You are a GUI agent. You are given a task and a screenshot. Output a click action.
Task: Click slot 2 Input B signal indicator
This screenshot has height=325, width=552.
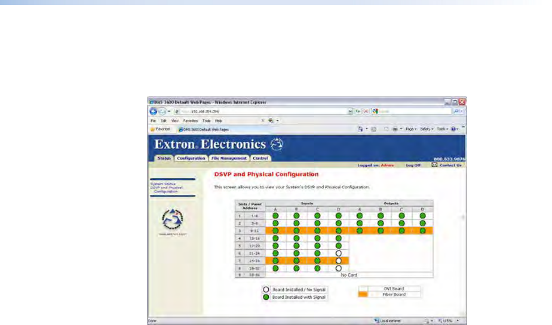[296, 223]
